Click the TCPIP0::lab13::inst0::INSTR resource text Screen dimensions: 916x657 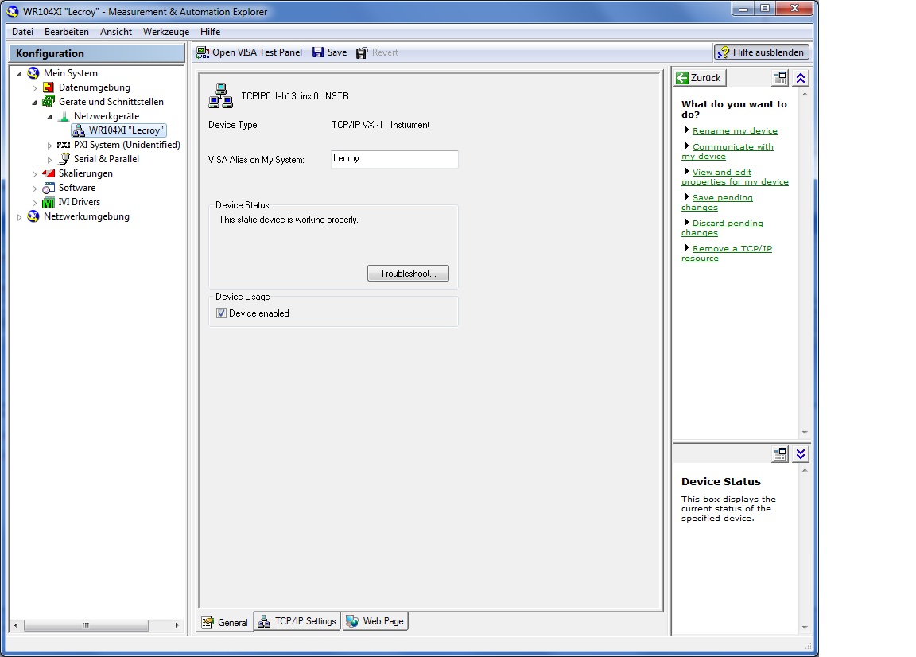pos(295,96)
